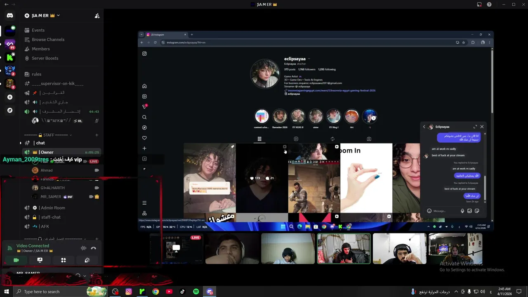Open the insomniagamingegypt.com bio link
This screenshot has width=528, height=297.
331,90
